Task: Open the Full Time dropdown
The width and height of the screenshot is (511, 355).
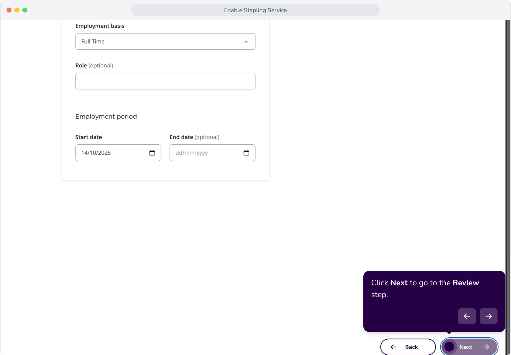Action: pos(165,41)
